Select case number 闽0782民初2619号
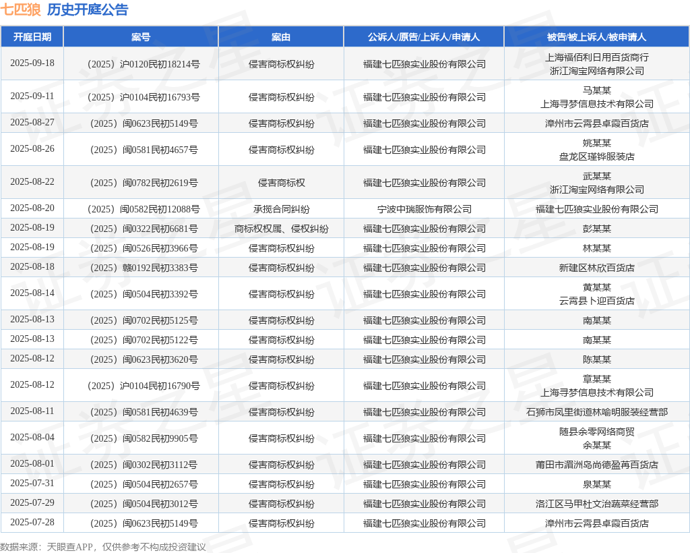The height and width of the screenshot is (553, 690). (x=144, y=183)
